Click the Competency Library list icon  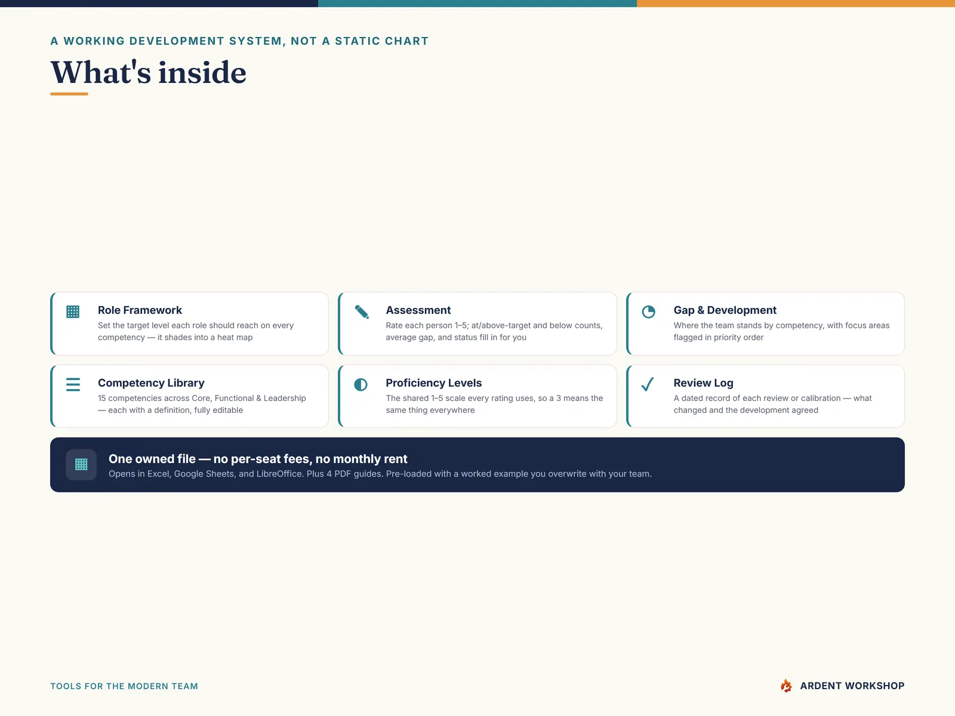tap(73, 384)
